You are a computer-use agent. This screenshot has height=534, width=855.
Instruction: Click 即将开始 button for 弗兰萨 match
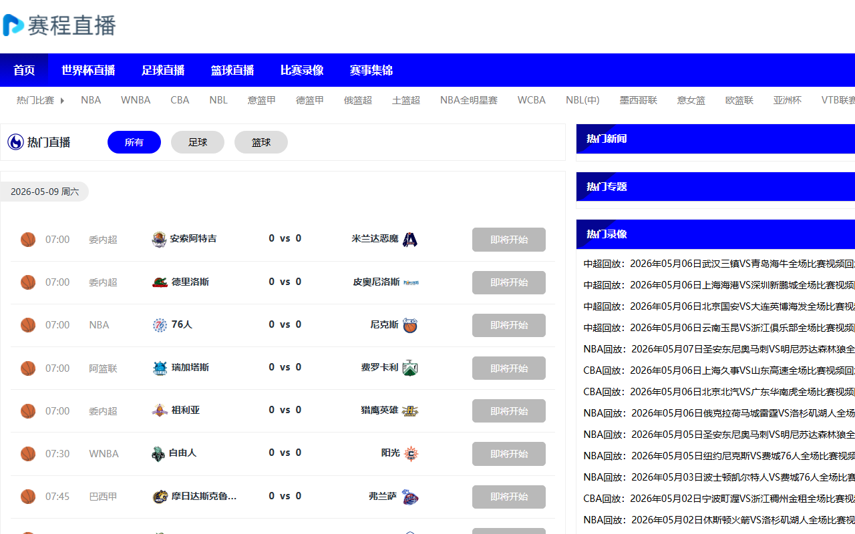click(x=509, y=497)
